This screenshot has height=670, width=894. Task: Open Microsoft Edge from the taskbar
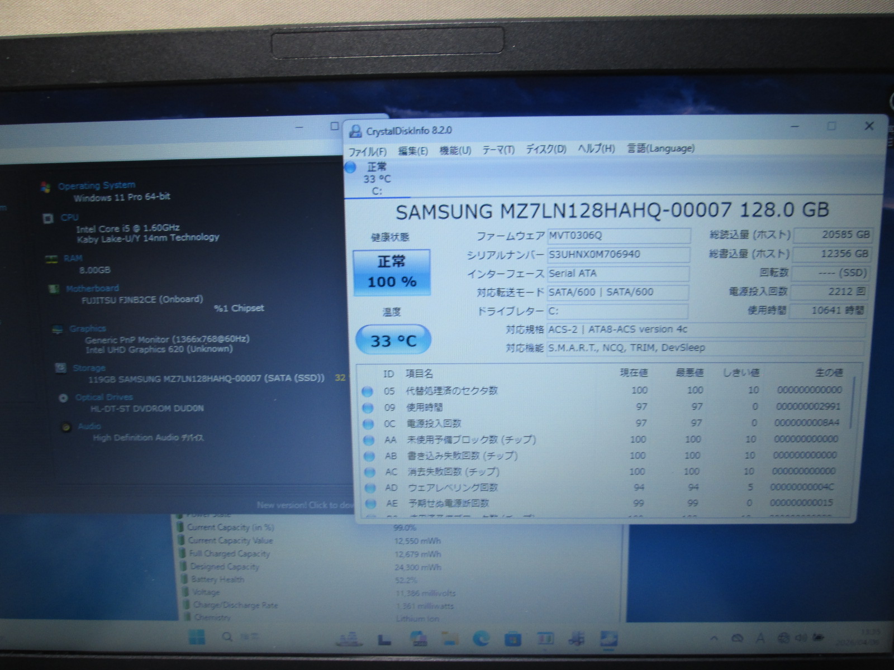click(x=481, y=638)
